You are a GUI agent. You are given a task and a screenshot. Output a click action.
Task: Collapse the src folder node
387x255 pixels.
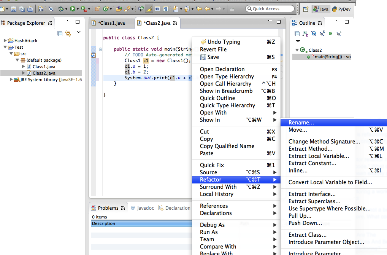(11, 54)
